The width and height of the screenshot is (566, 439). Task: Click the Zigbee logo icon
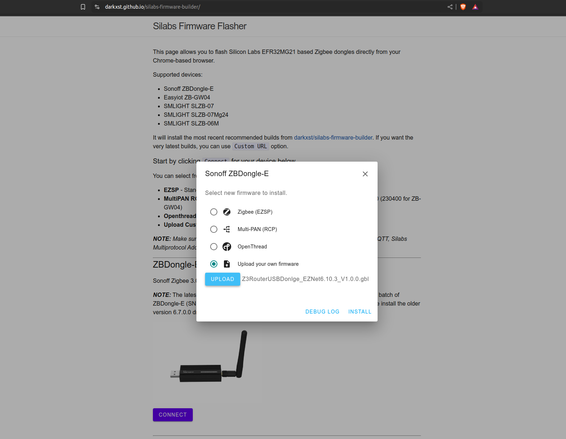[227, 212]
